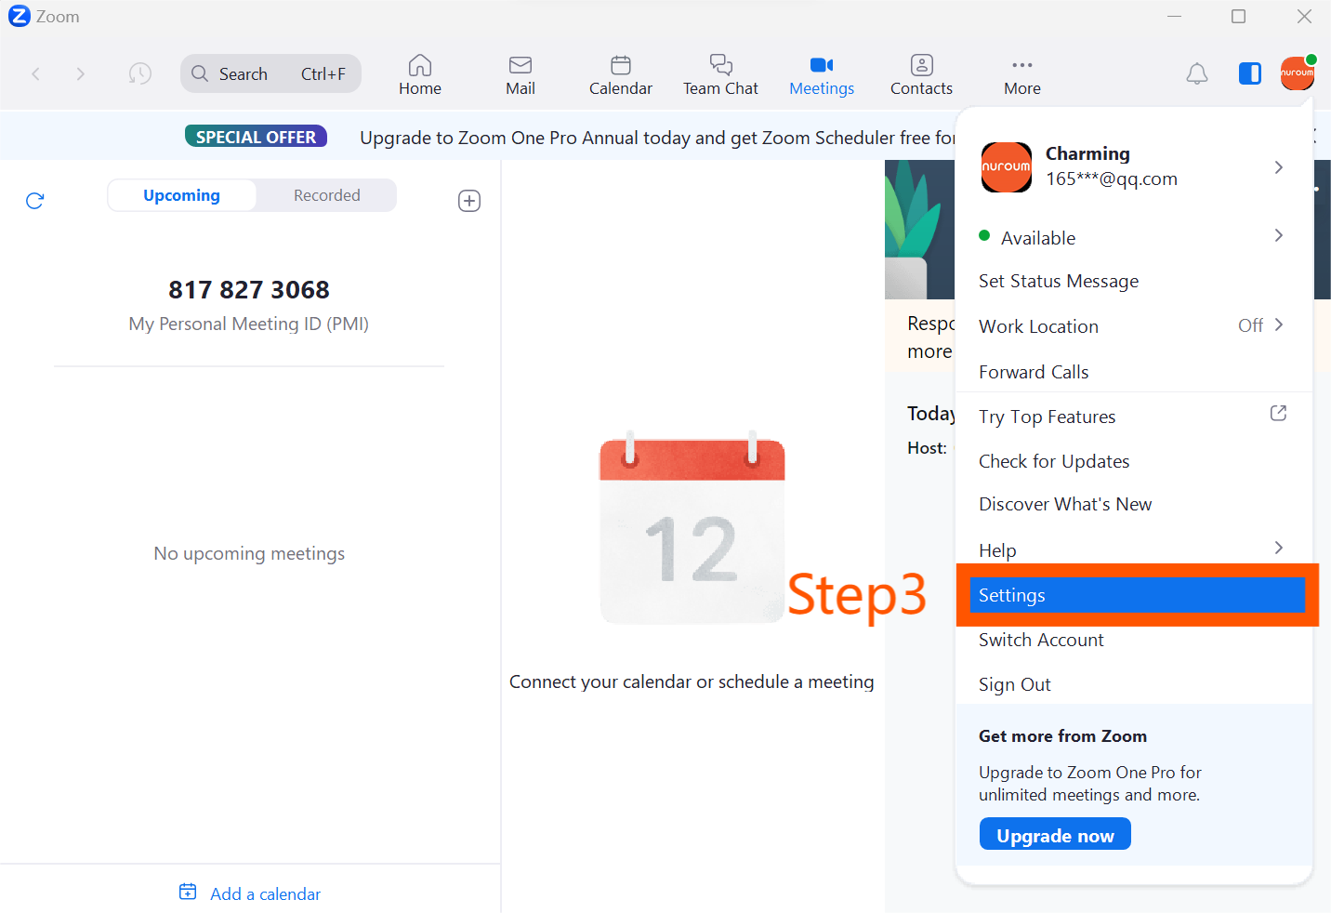Open the Mail tab

click(x=521, y=75)
